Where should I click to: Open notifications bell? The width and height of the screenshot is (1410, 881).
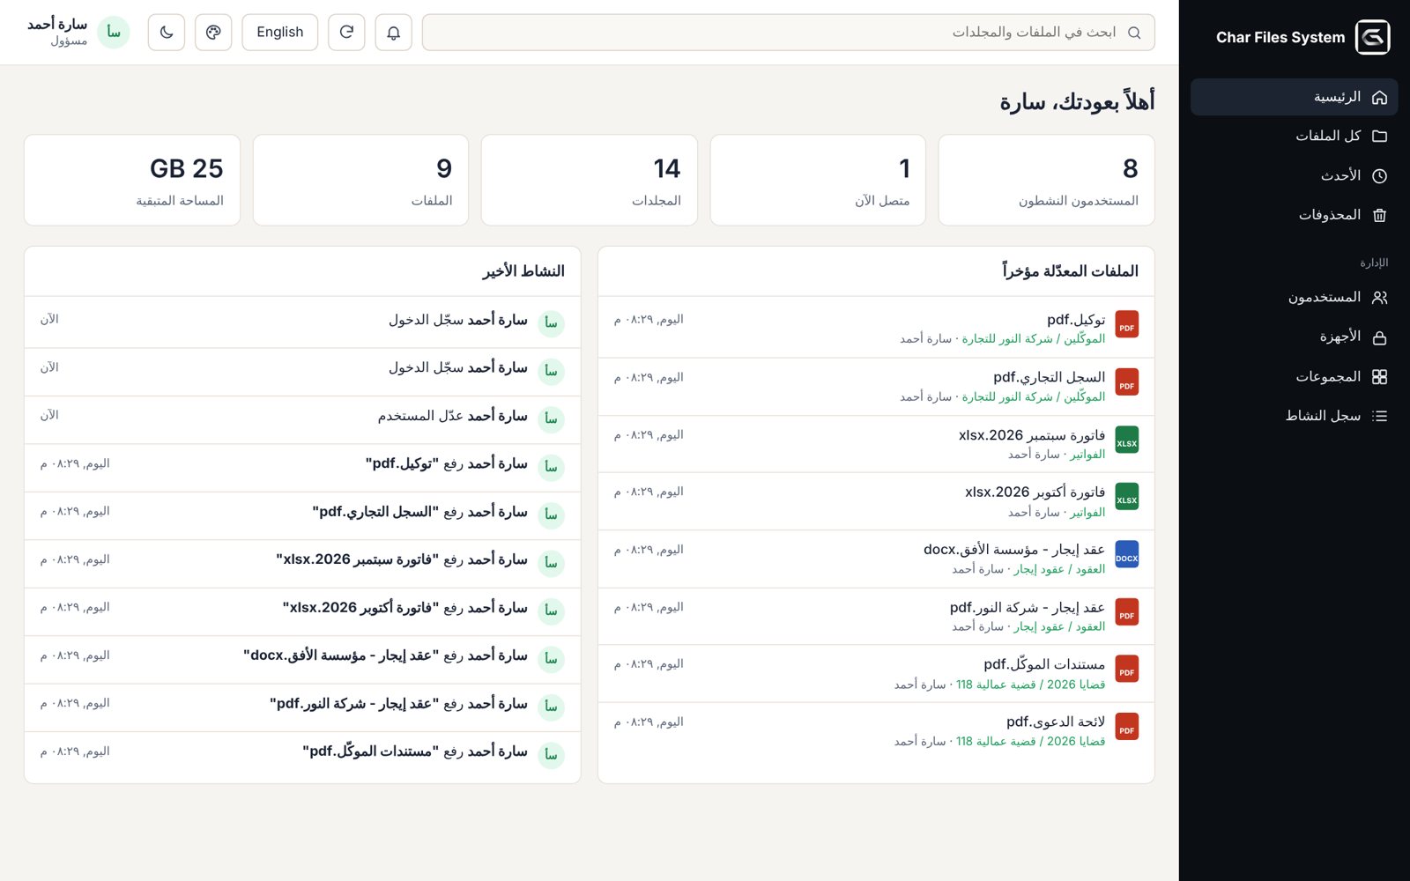pyautogui.click(x=393, y=33)
